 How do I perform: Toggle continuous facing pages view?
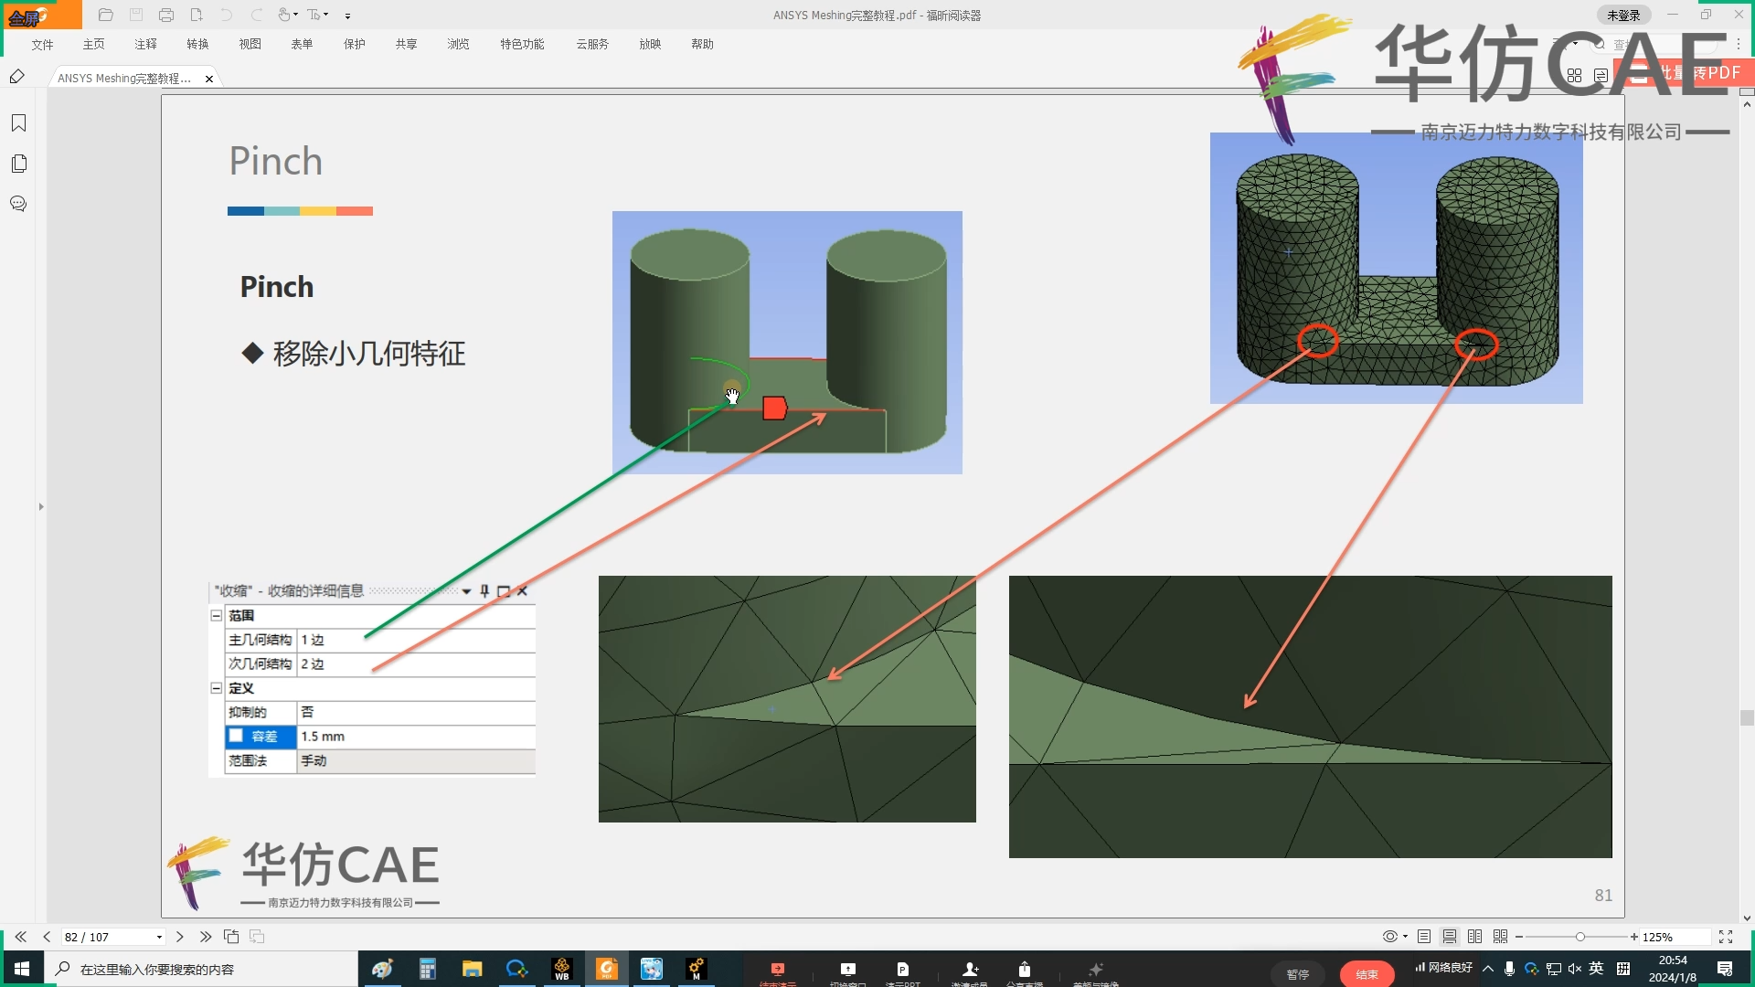click(x=1500, y=937)
